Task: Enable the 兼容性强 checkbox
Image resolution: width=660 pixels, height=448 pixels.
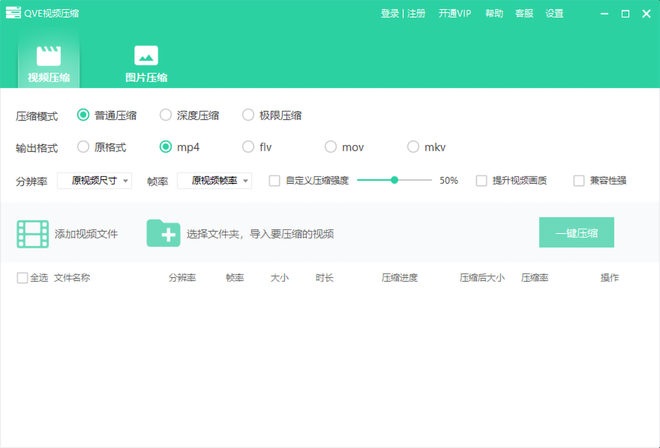Action: [579, 180]
